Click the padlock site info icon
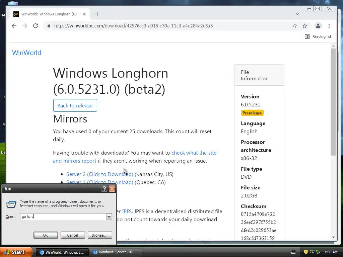Screen dimensions: 343x257 click(49, 26)
